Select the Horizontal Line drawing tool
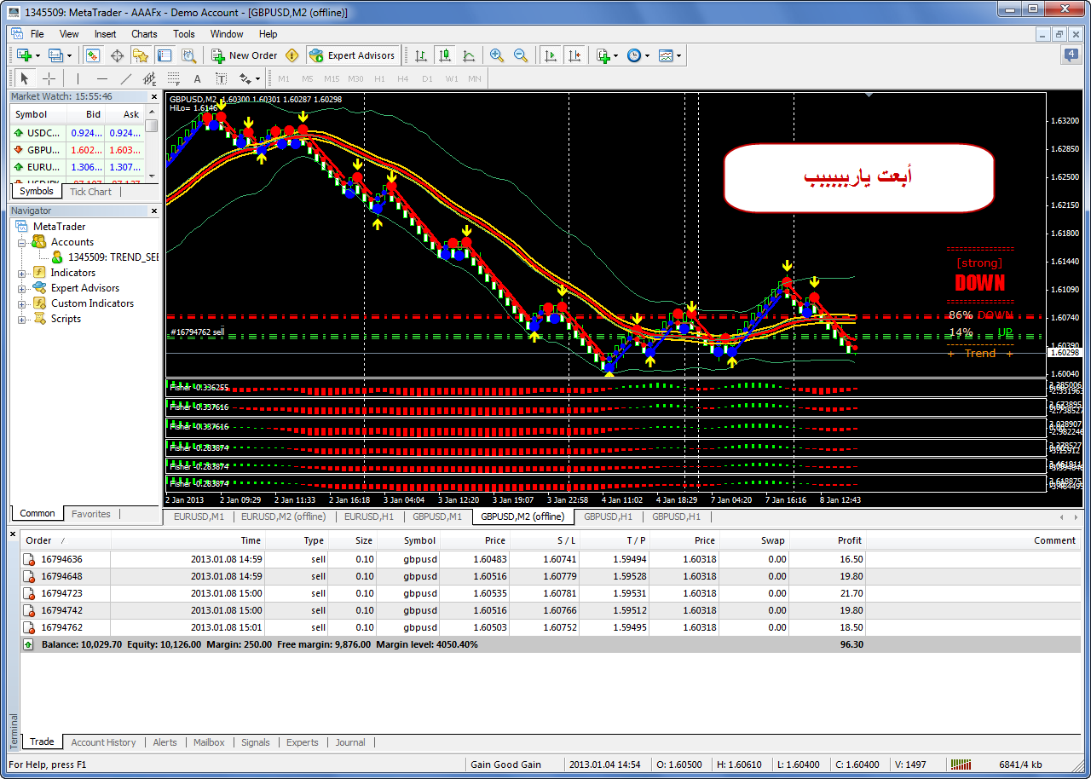The height and width of the screenshot is (779, 1091). [x=102, y=78]
